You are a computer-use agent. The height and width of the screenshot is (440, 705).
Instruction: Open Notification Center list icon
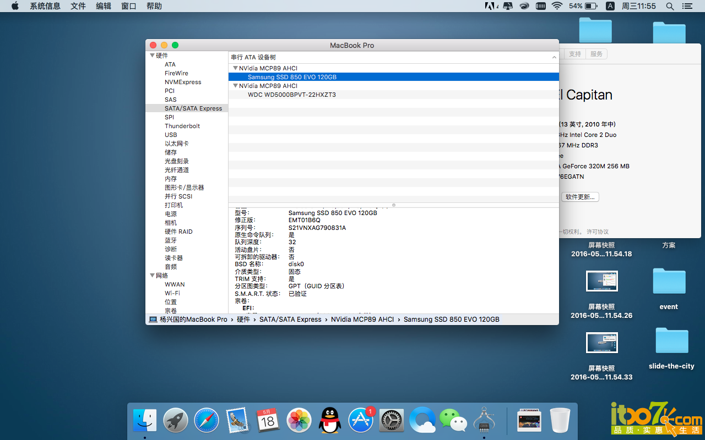tap(687, 6)
